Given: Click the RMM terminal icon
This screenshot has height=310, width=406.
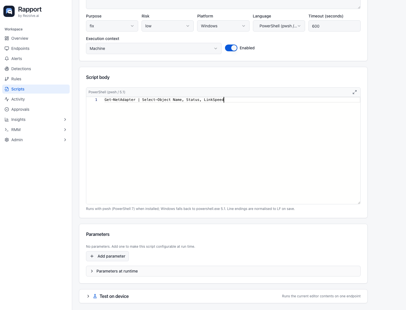Looking at the screenshot, I should click(x=7, y=130).
